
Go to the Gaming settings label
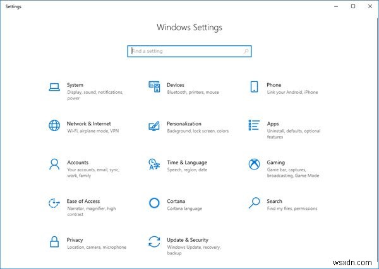[275, 163]
